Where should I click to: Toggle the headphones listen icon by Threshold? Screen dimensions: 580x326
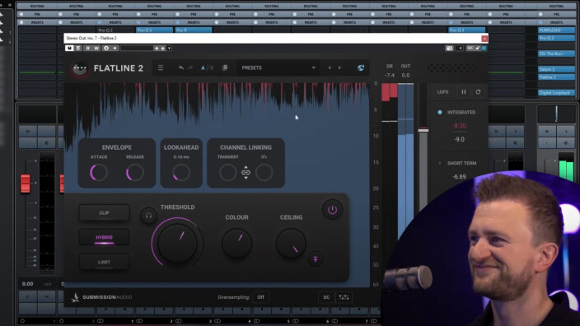click(148, 216)
